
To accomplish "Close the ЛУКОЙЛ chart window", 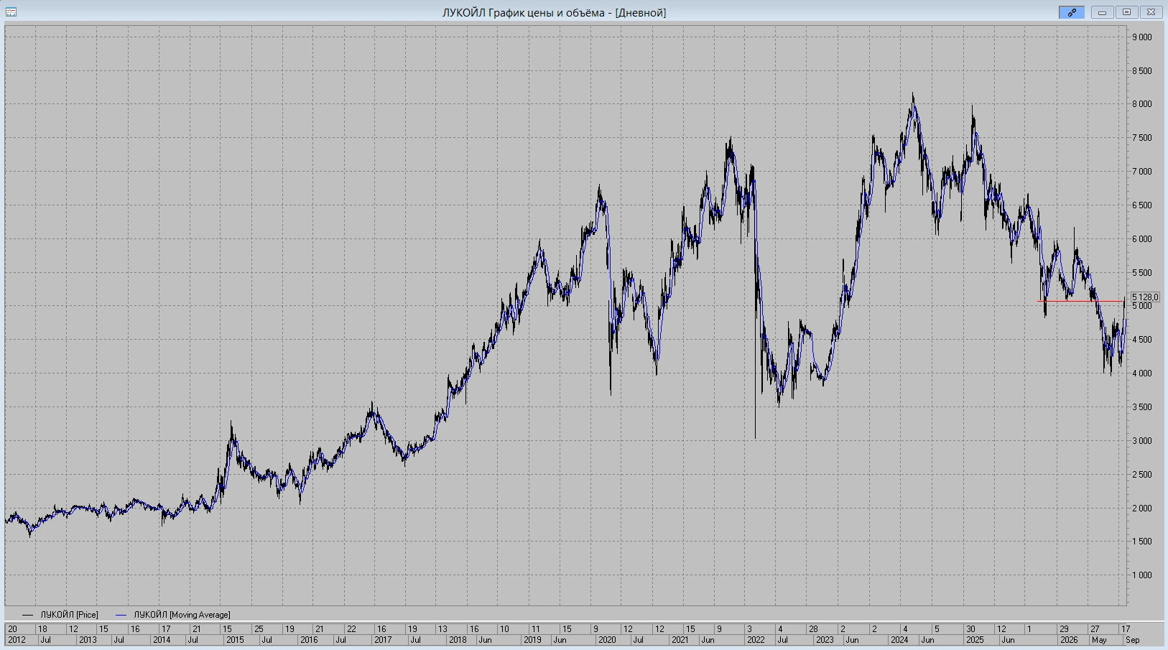I will [x=1151, y=12].
